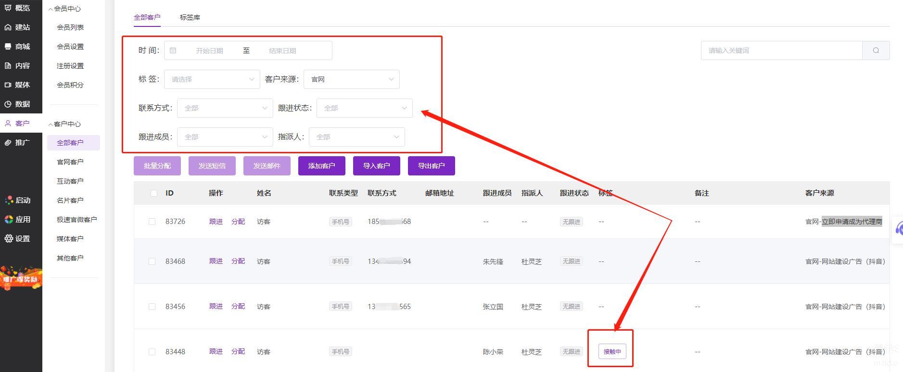903x372 pixels.
Task: Open the 商城 shop sidebar icon
Action: [8, 47]
